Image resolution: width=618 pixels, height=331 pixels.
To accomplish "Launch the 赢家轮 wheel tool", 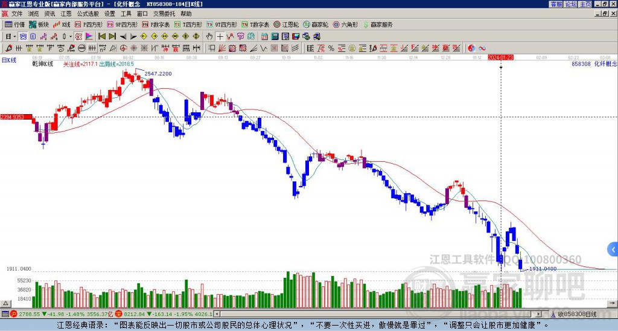I will click(316, 24).
